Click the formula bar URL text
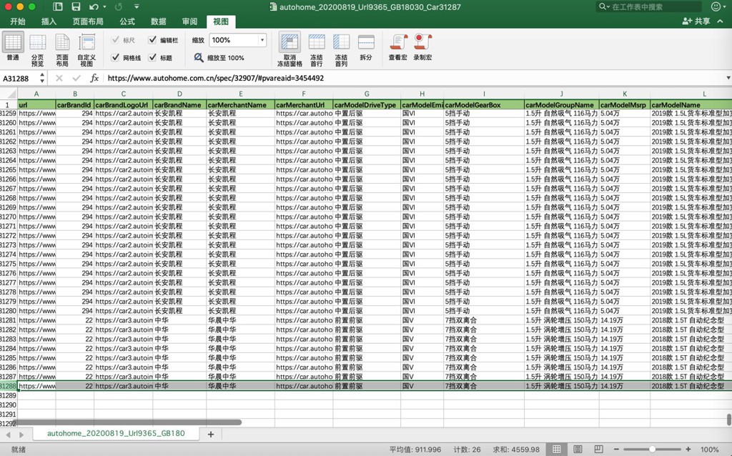Screen dimensions: 732x456 (x=216, y=78)
